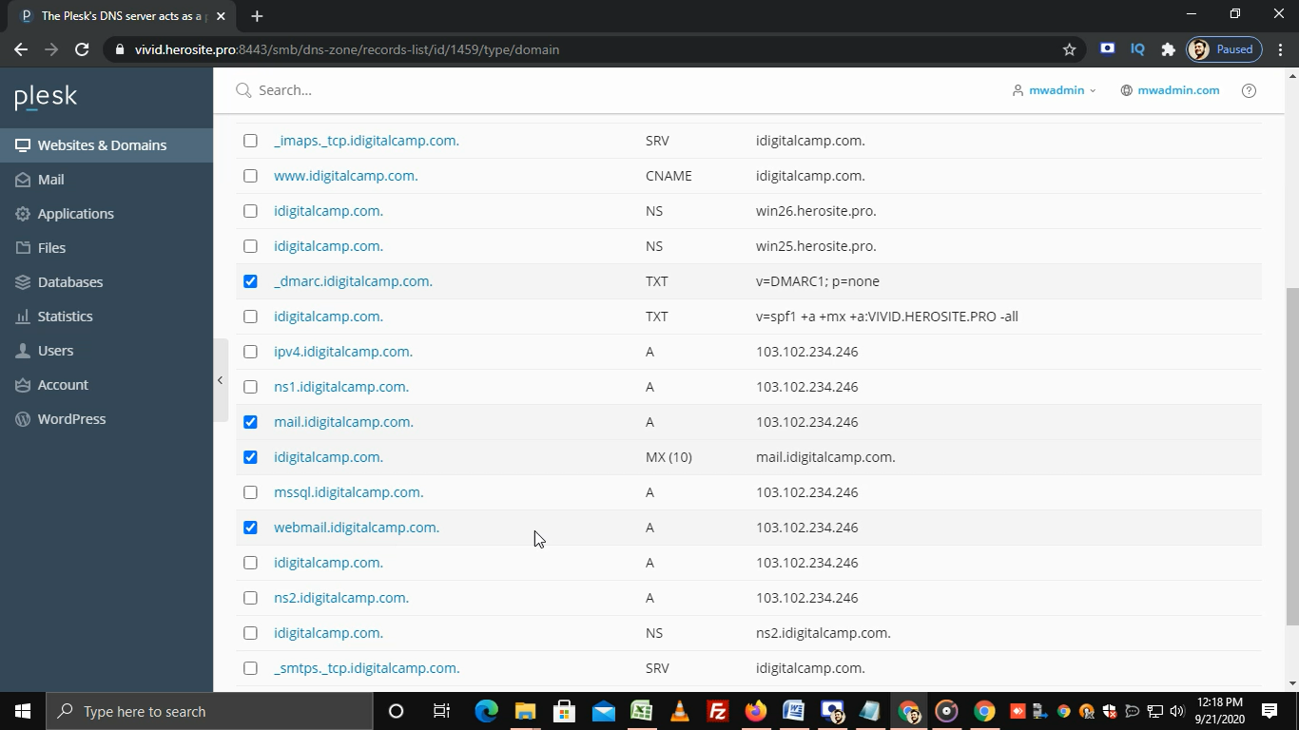
Task: Open the _dmarc.idigitalcamp.com record link
Action: pyautogui.click(x=353, y=281)
